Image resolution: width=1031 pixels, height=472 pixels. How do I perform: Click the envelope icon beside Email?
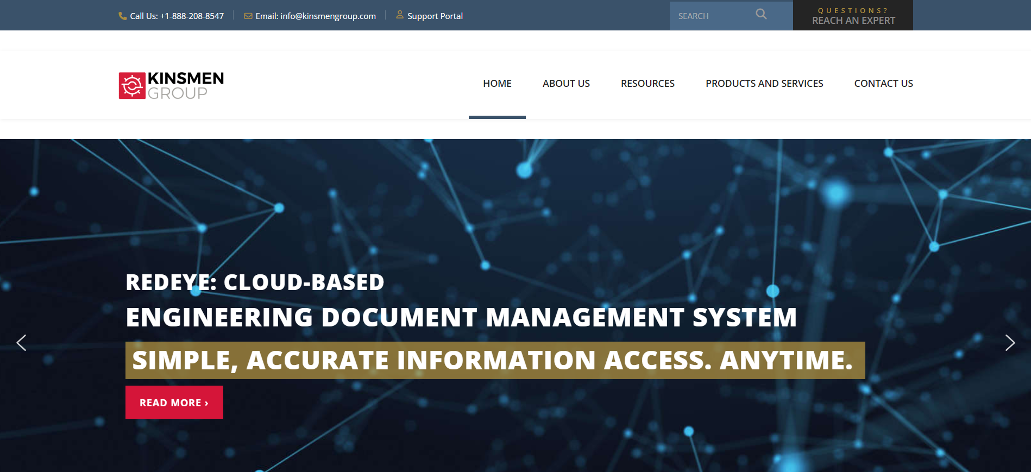tap(248, 16)
